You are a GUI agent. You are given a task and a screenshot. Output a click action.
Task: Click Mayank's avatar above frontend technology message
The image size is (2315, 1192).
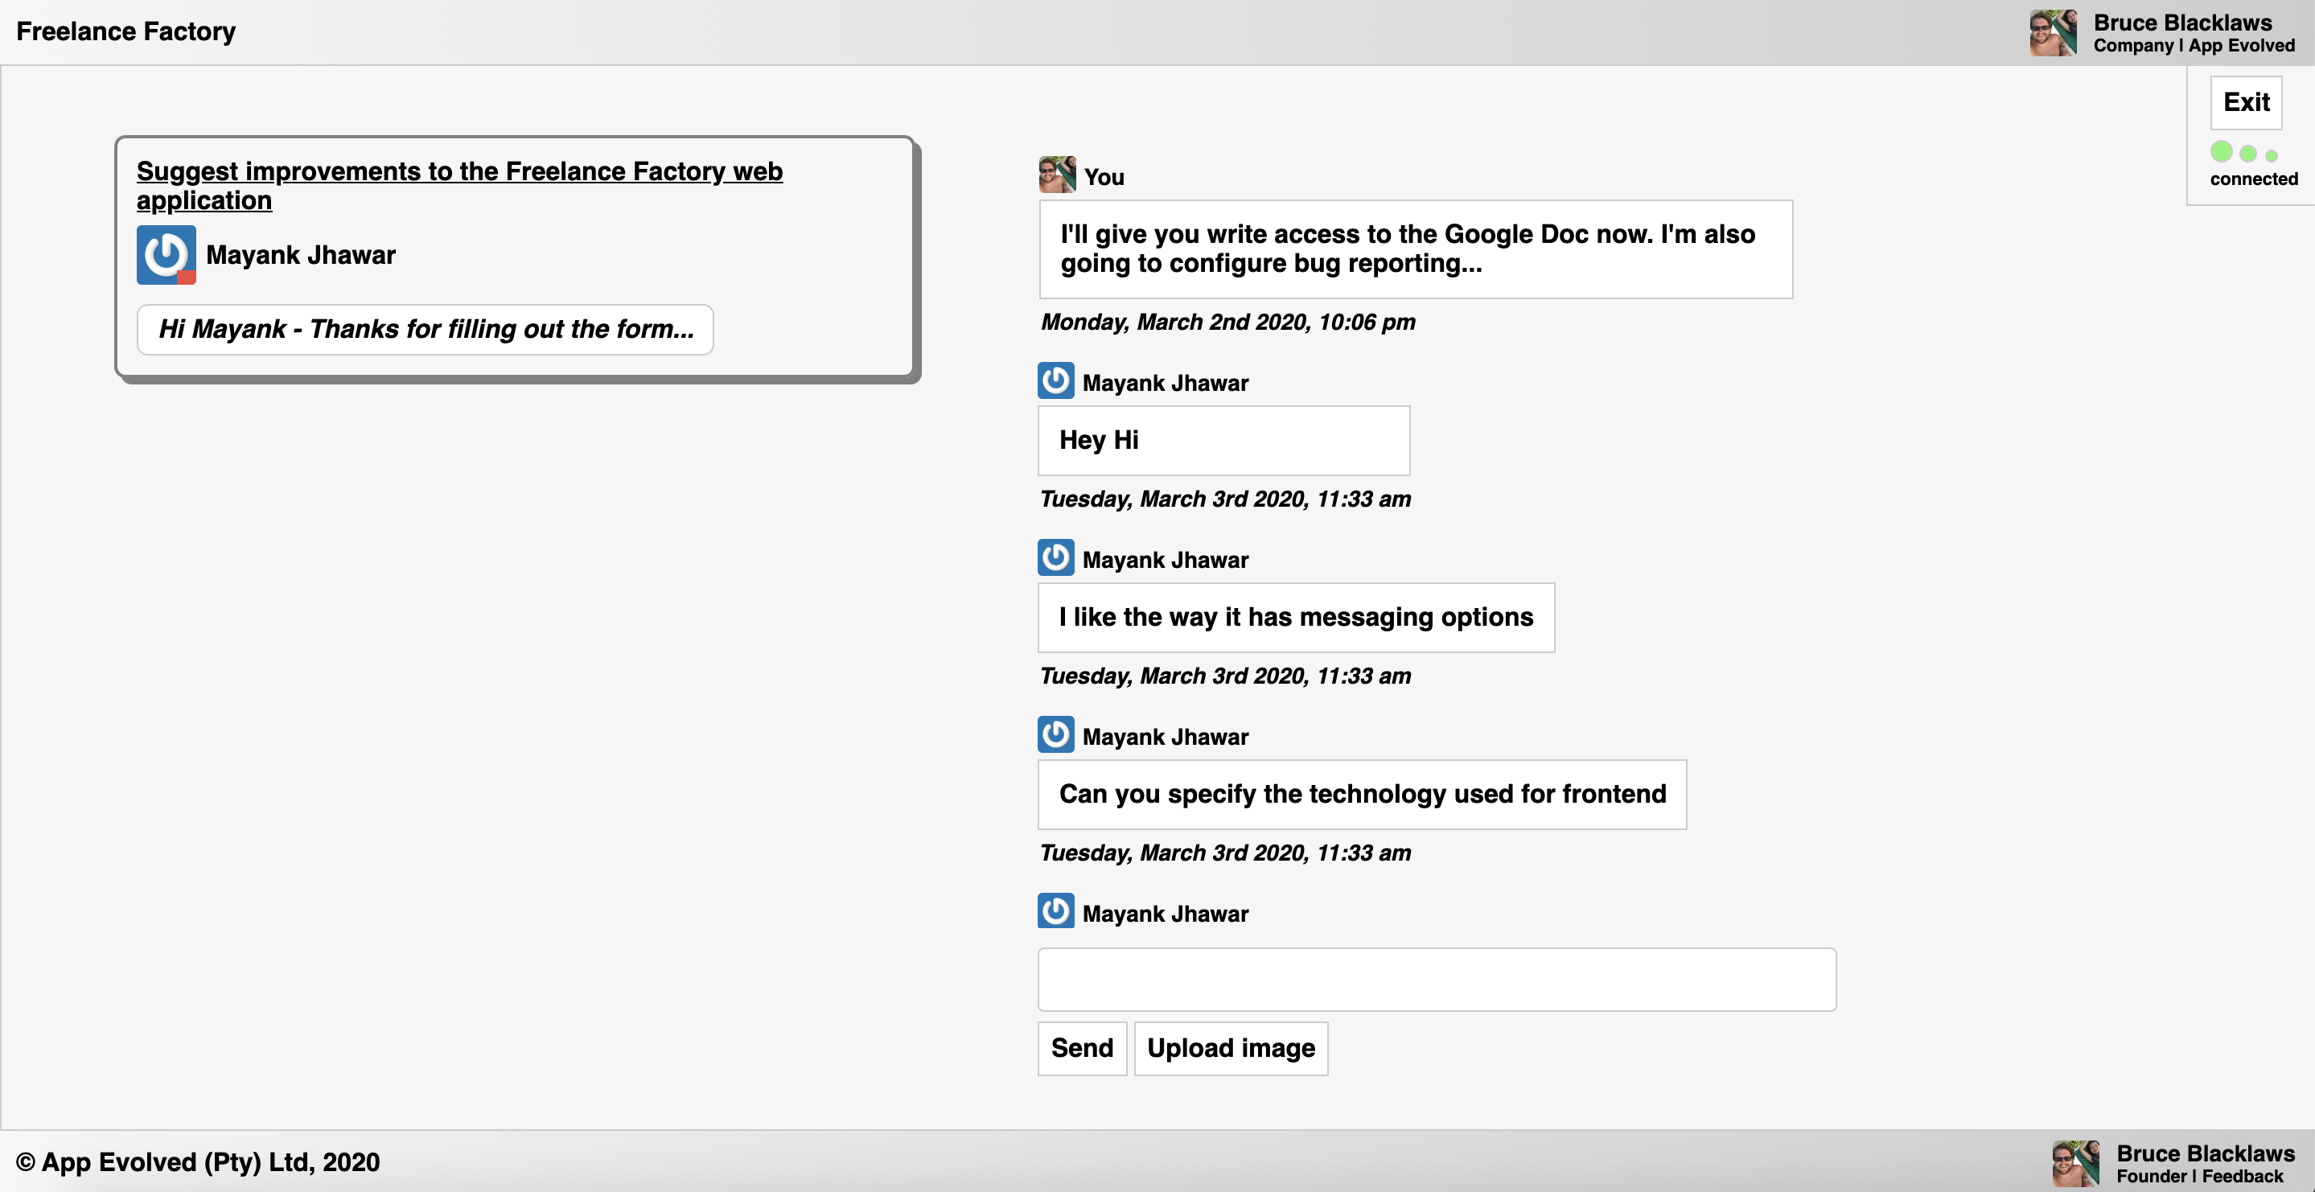click(x=1055, y=734)
